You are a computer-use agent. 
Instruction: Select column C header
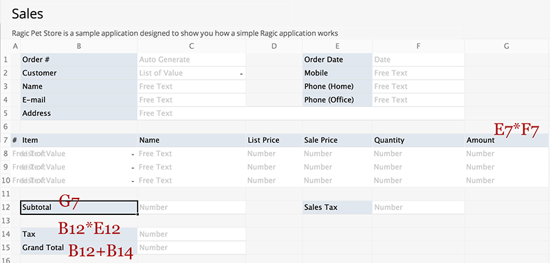tap(192, 46)
